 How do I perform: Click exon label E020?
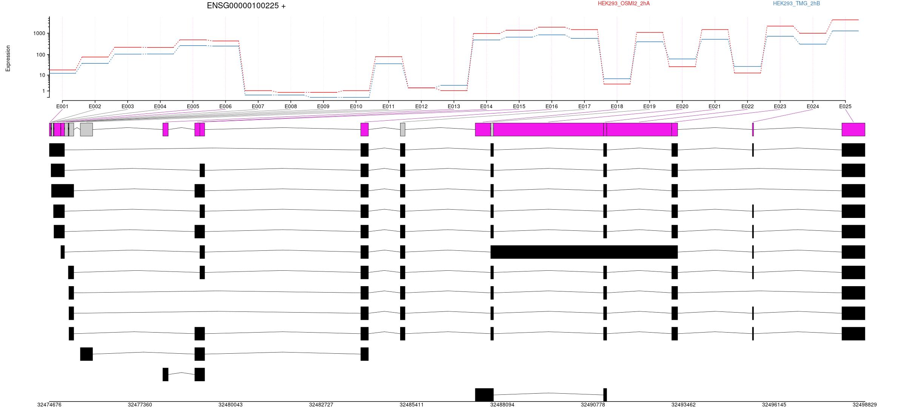pyautogui.click(x=682, y=106)
